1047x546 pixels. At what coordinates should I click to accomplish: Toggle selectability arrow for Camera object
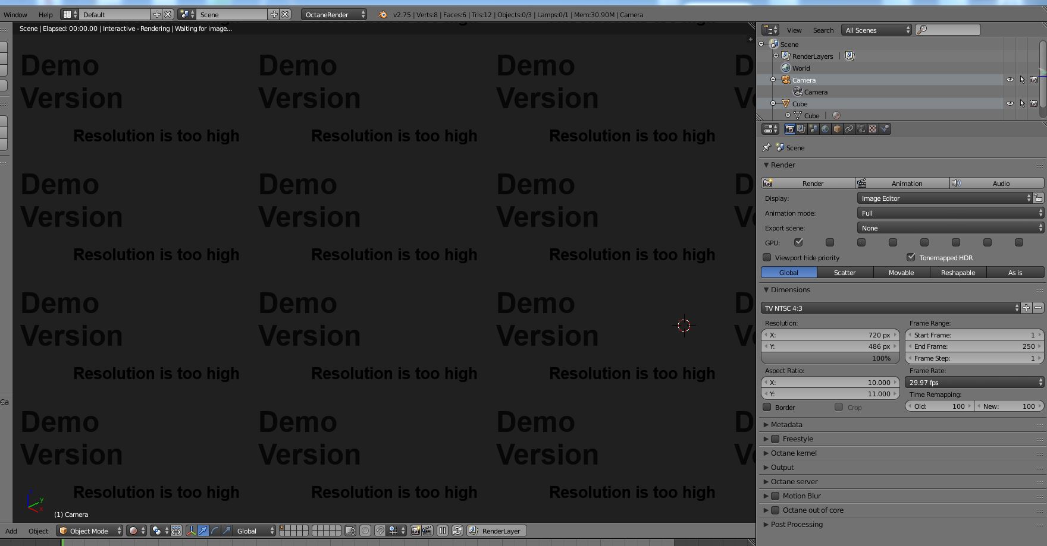coord(1022,80)
